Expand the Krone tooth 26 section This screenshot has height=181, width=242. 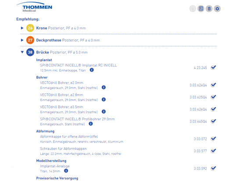point(22,28)
